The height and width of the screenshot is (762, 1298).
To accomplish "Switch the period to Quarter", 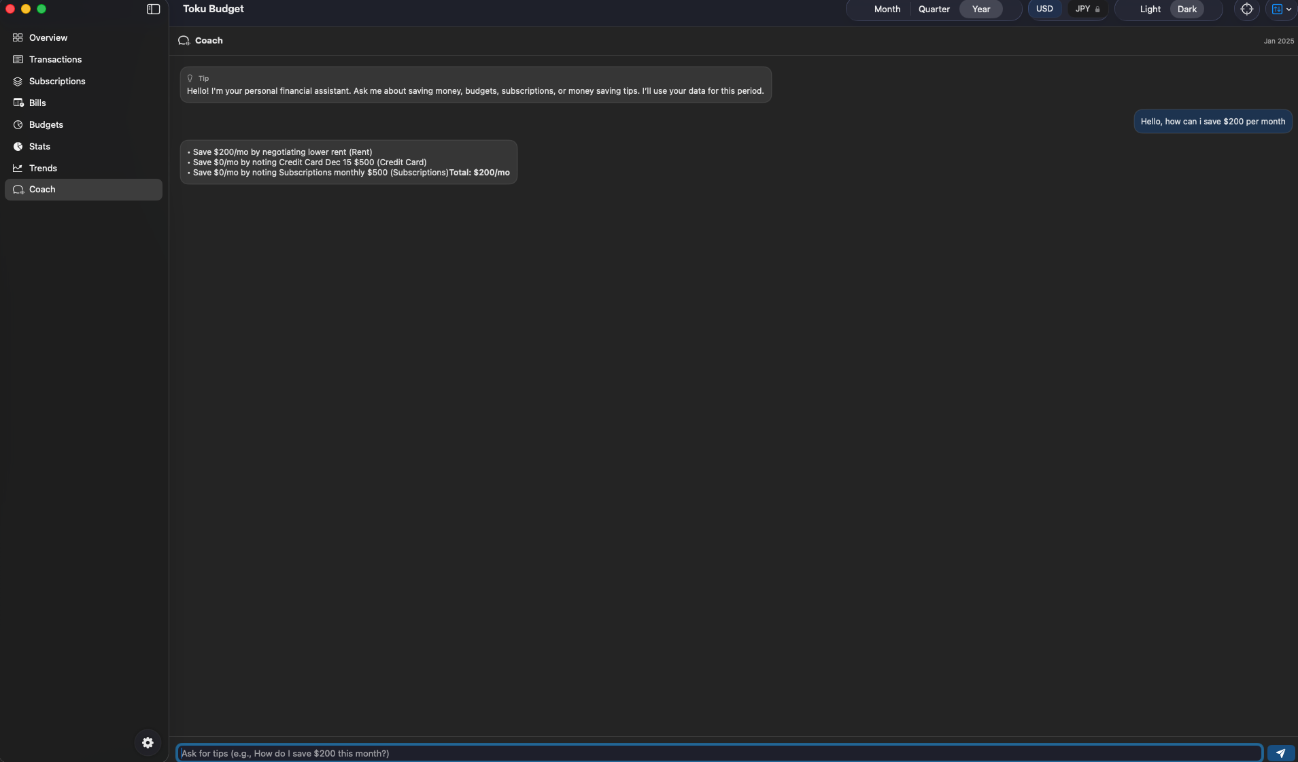I will (x=934, y=10).
